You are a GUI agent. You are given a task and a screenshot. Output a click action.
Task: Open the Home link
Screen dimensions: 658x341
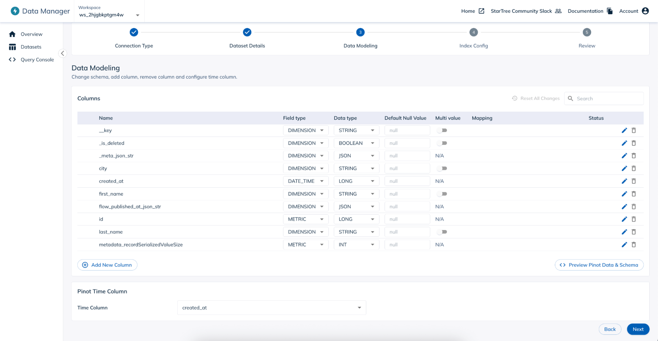(x=473, y=11)
